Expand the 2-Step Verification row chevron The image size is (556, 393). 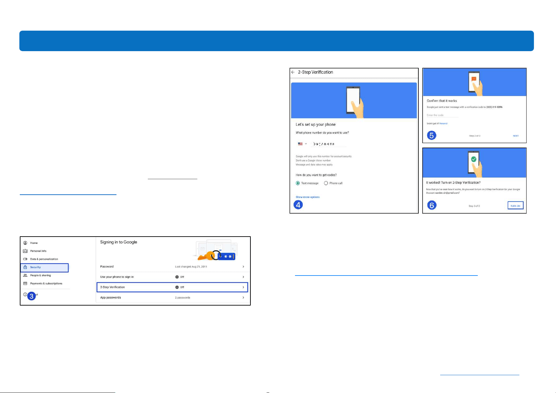pos(244,287)
